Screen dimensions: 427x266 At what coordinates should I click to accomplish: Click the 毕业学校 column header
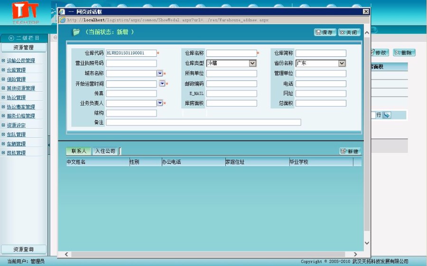321,162
